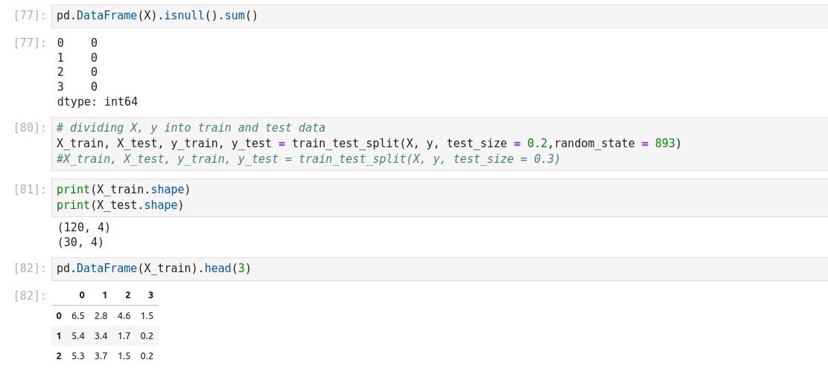Select the input prompt numbered 81
Image resolution: width=828 pixels, height=383 pixels.
click(30, 189)
